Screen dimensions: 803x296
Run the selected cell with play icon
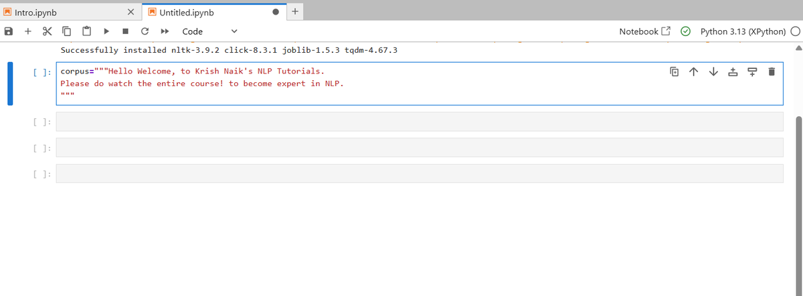coord(106,31)
